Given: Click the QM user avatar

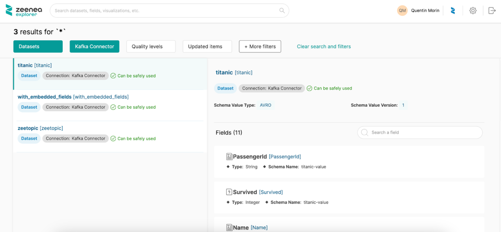Looking at the screenshot, I should click(x=402, y=11).
